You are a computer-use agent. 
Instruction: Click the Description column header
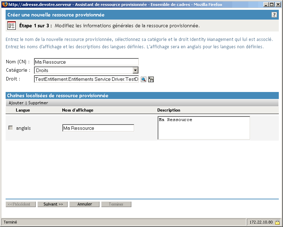(169, 110)
